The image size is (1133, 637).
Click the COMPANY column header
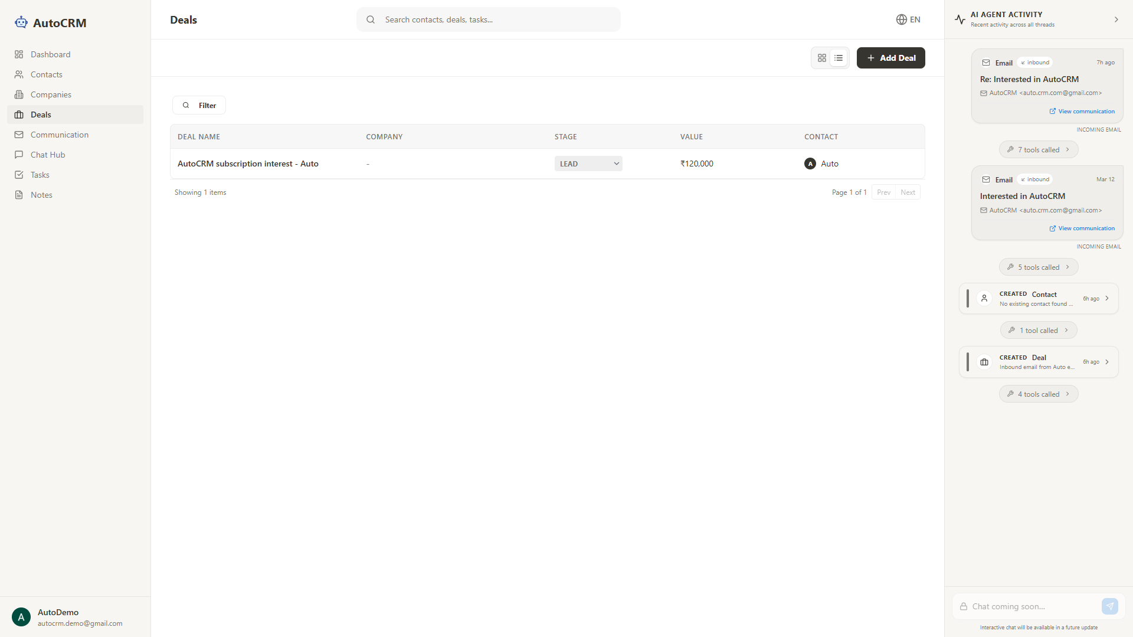[384, 136]
